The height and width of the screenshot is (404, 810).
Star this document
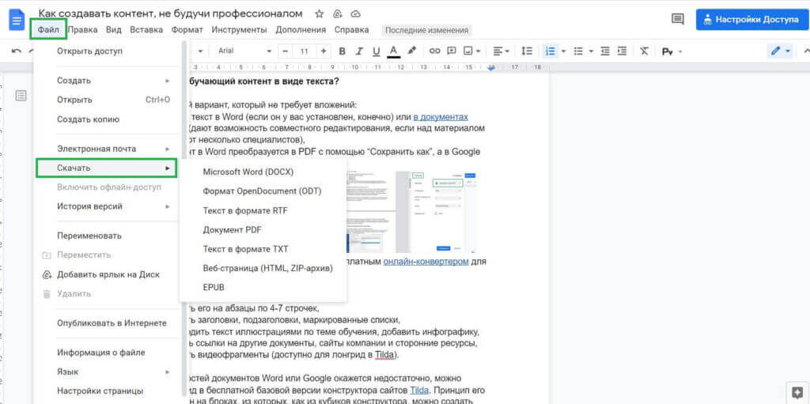coord(320,13)
